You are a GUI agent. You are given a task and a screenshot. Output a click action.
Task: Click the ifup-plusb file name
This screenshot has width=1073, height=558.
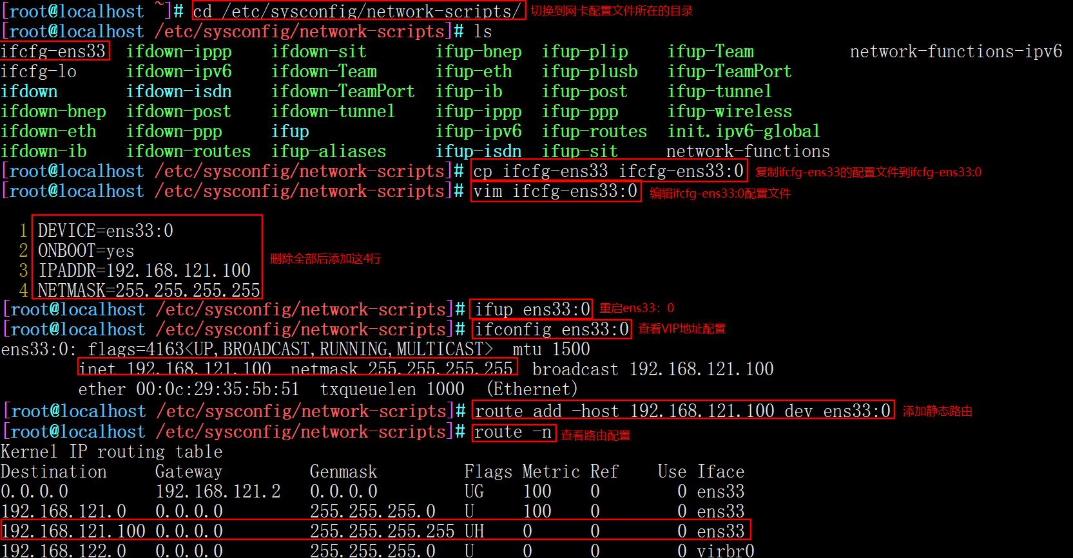590,71
